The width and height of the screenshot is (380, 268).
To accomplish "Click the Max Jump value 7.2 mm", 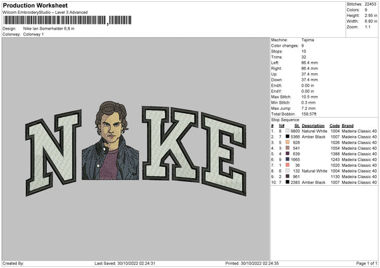I will tap(308, 108).
